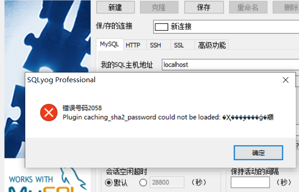Click the red error icon in dialog
The width and height of the screenshot is (299, 192).
click(49, 113)
